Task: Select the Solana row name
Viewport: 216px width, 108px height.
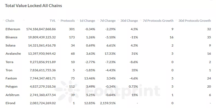Action: coord(10,45)
